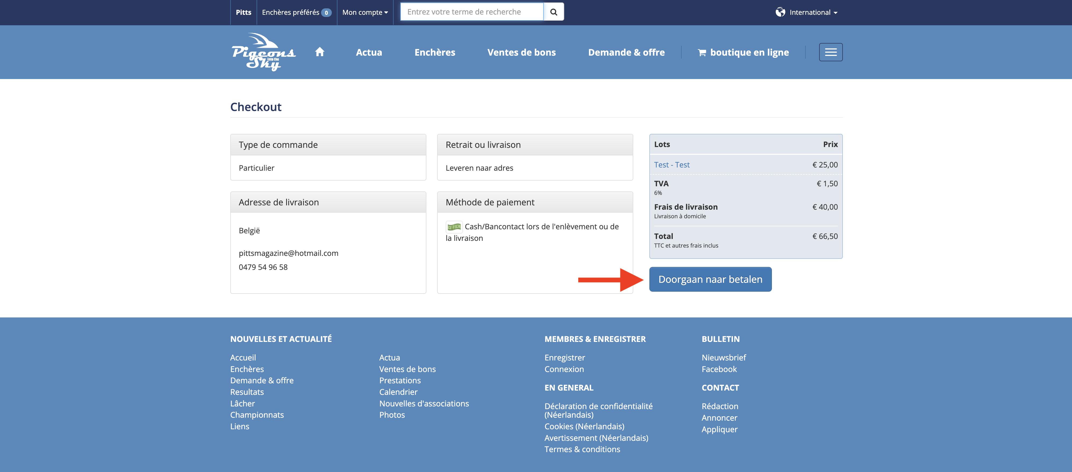This screenshot has height=472, width=1072.
Task: Click the Pitts user link
Action: tap(243, 12)
